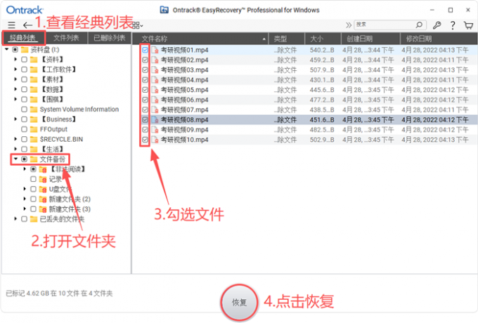478x323 pixels.
Task: Go back with the left arrow icon
Action: [27, 25]
